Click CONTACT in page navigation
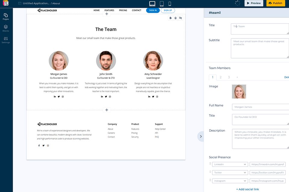The image size is (289, 192). pos(137,10)
